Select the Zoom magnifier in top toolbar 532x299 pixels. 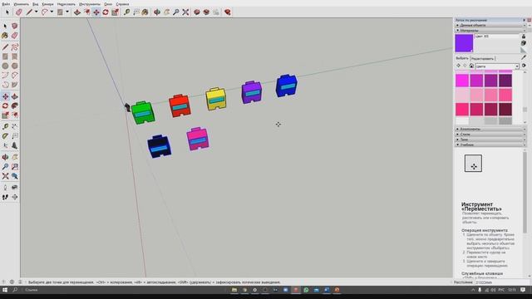click(x=175, y=12)
